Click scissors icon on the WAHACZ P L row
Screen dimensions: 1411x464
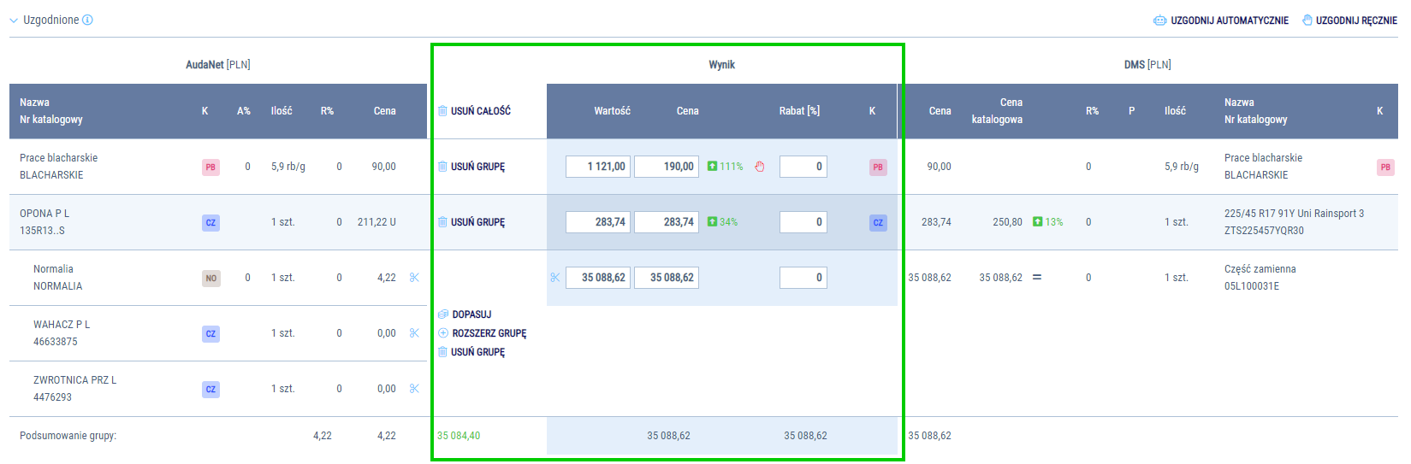click(x=414, y=333)
